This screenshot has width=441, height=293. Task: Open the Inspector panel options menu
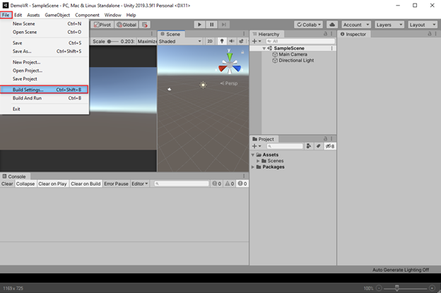click(435, 34)
